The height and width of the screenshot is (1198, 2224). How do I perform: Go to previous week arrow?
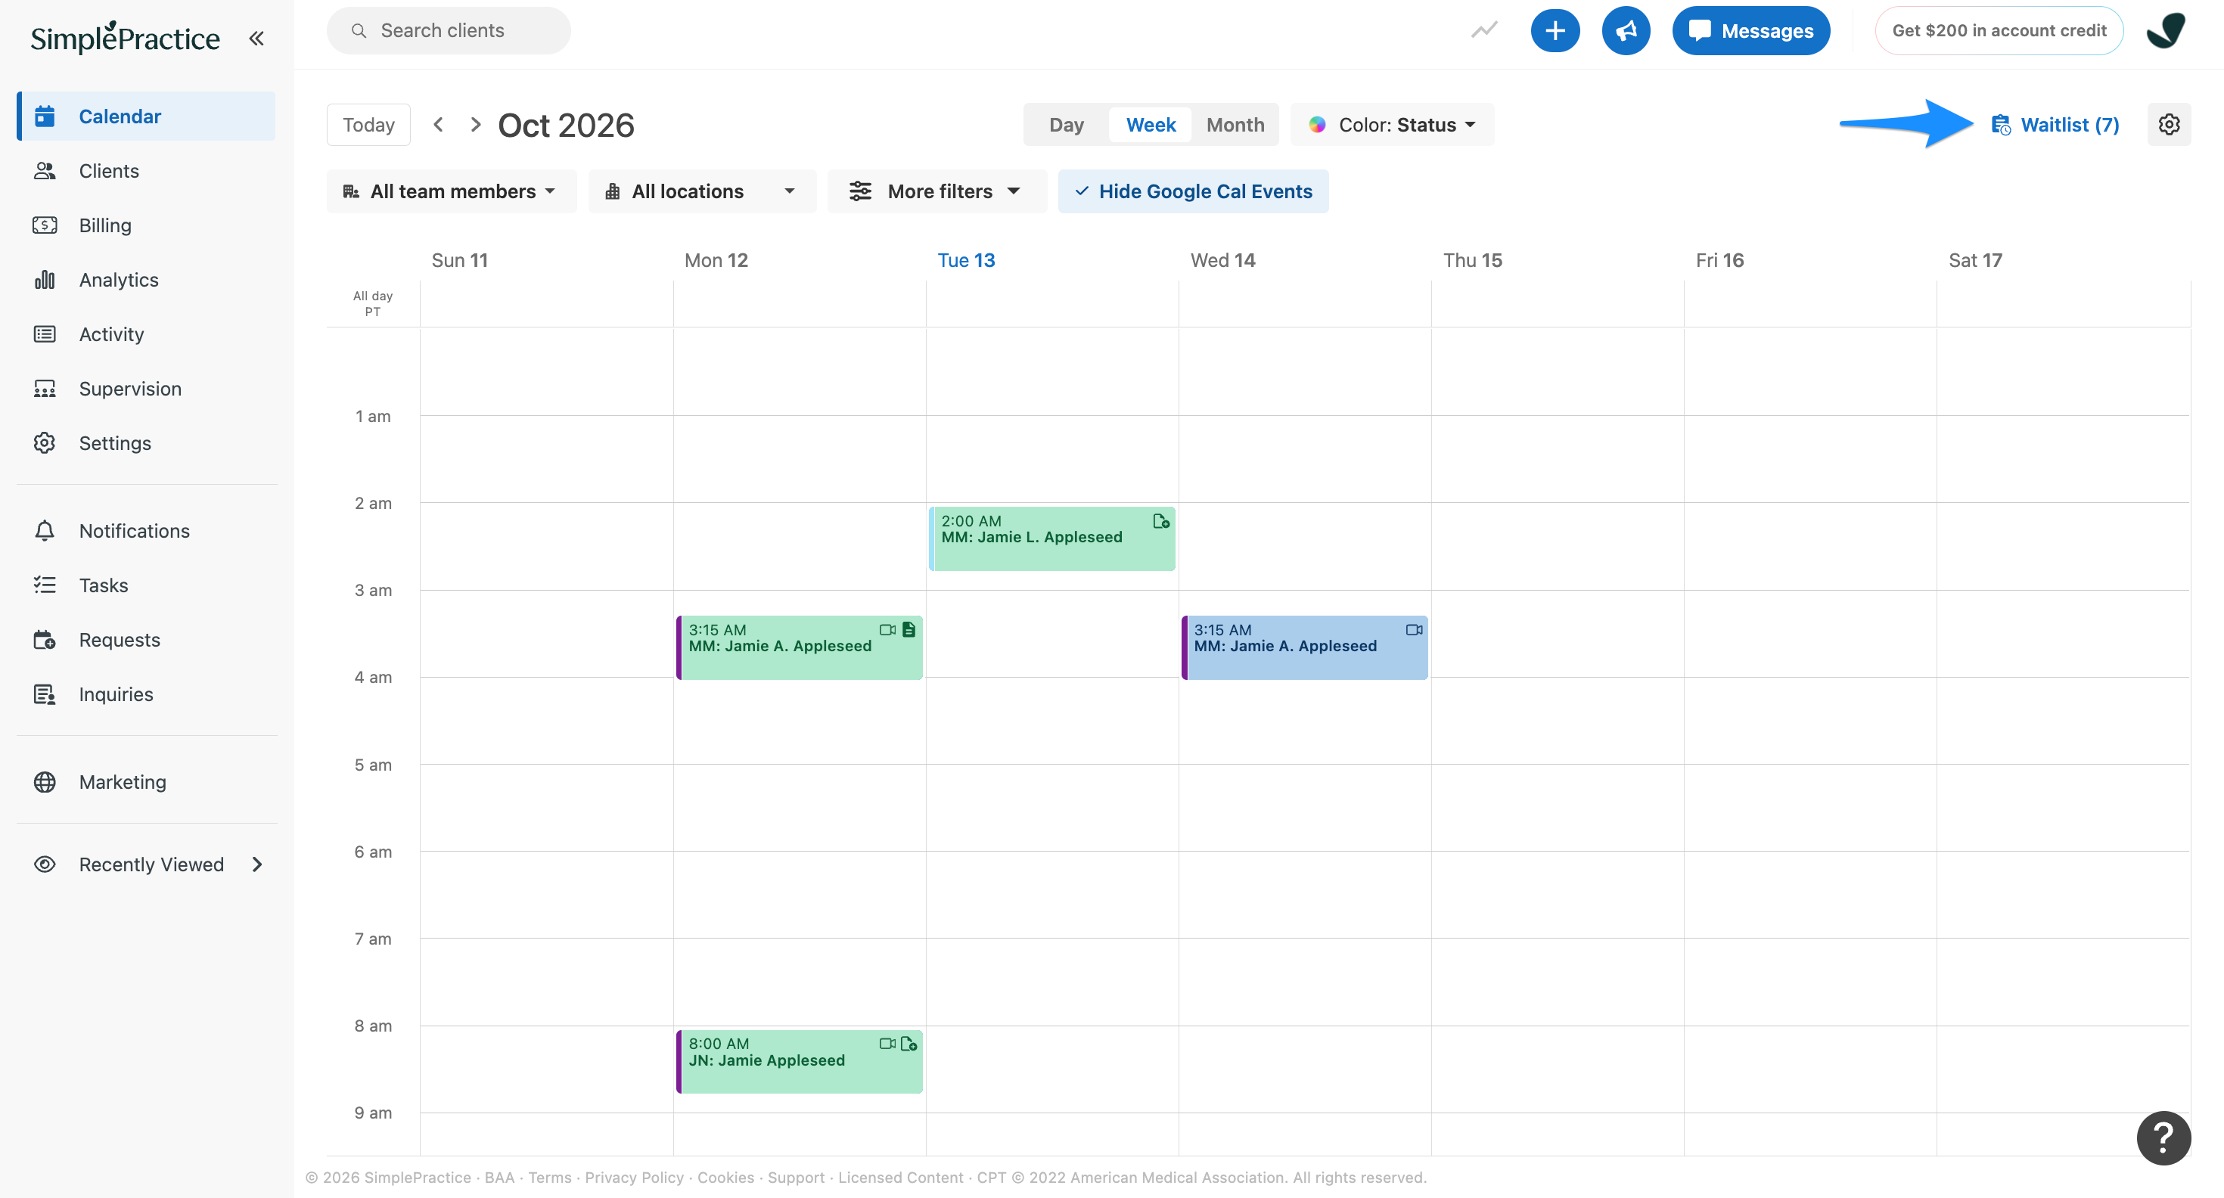439,125
